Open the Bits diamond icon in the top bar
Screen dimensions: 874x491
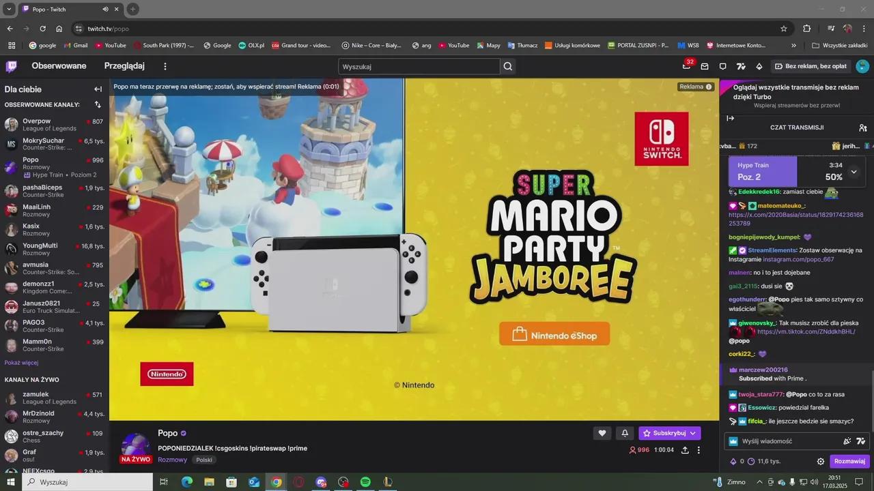pyautogui.click(x=759, y=66)
